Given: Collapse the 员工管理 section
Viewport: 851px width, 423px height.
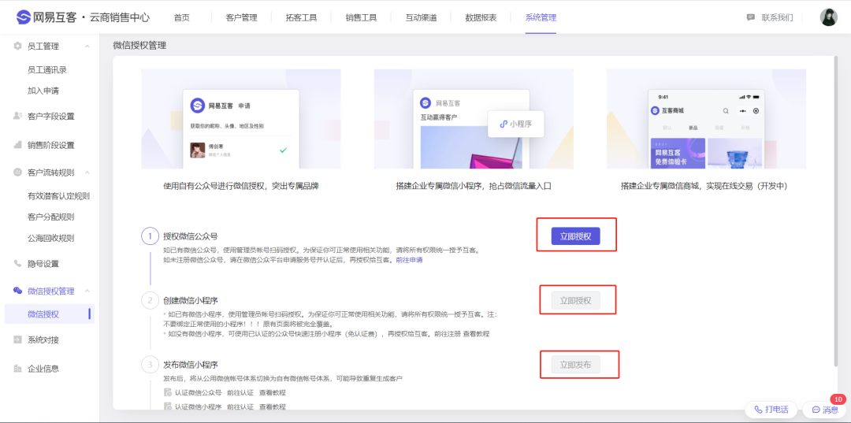Looking at the screenshot, I should point(87,46).
